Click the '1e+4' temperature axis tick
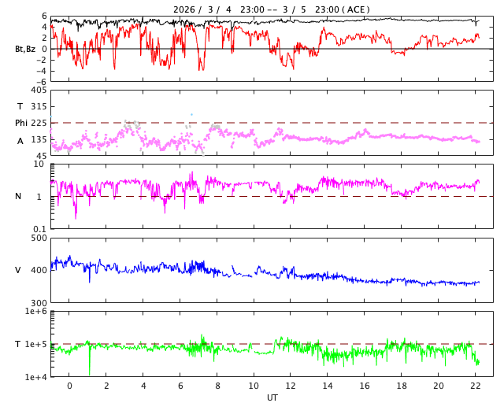 click(35, 377)
